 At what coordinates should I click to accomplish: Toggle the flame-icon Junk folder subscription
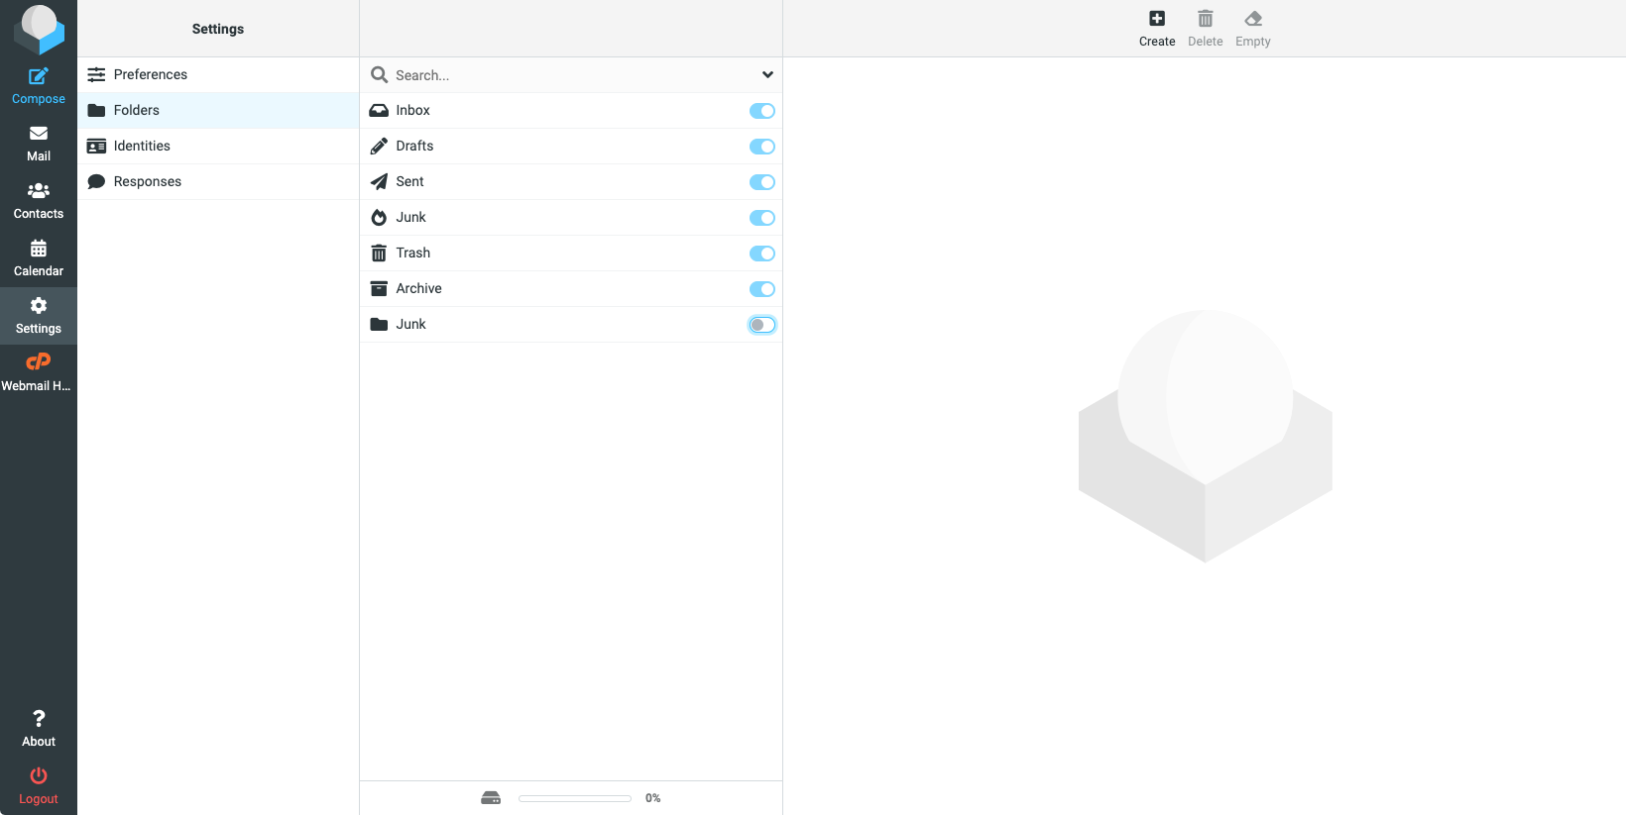762,218
